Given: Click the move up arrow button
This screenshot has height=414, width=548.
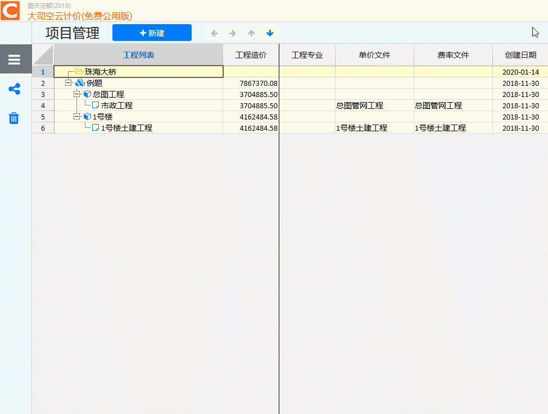Looking at the screenshot, I should (251, 33).
